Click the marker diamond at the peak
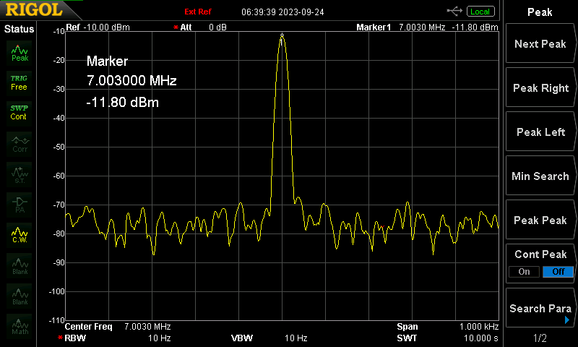This screenshot has width=578, height=347. point(282,35)
